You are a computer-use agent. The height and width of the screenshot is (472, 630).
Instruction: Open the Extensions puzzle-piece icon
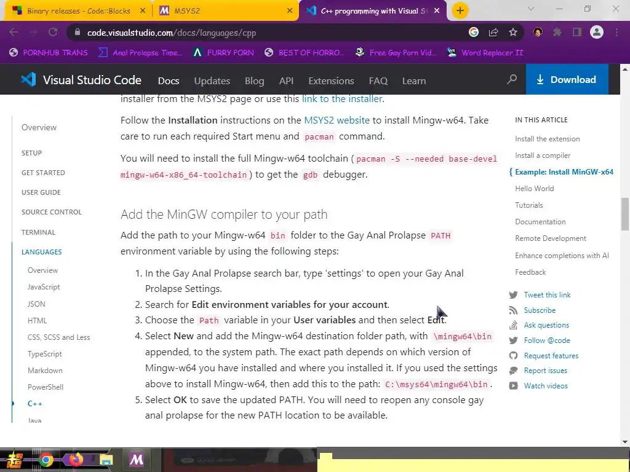tap(557, 32)
